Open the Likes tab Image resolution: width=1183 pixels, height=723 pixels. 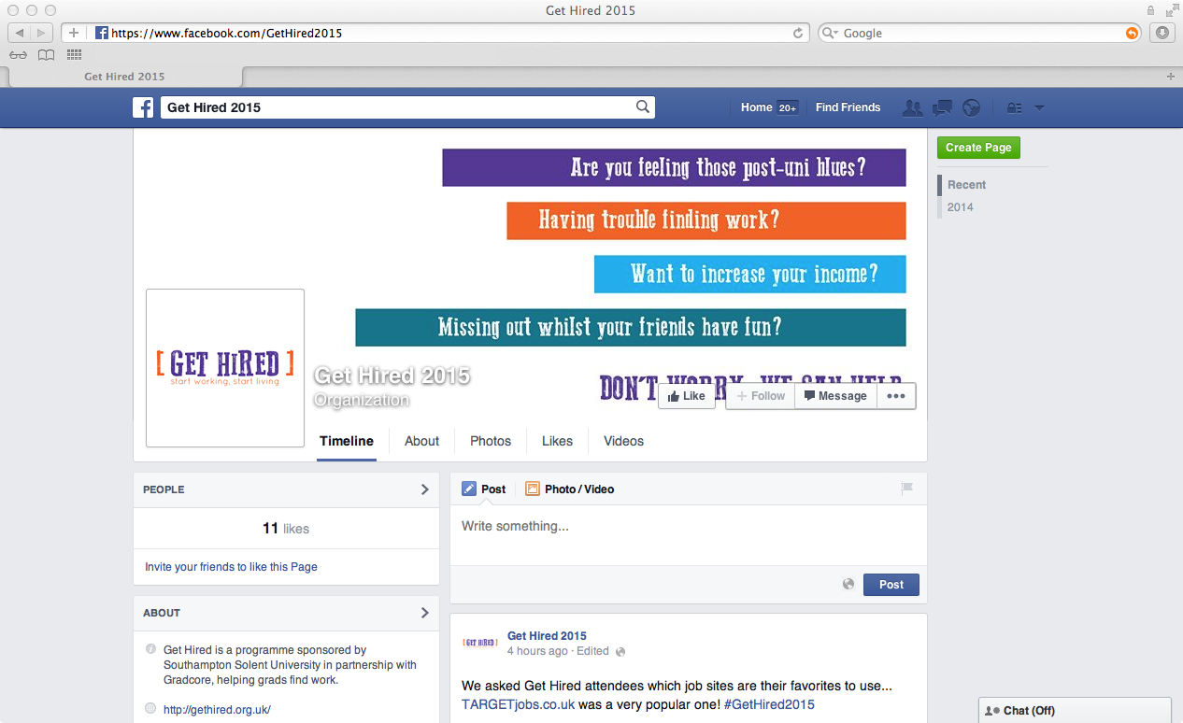[x=557, y=441]
